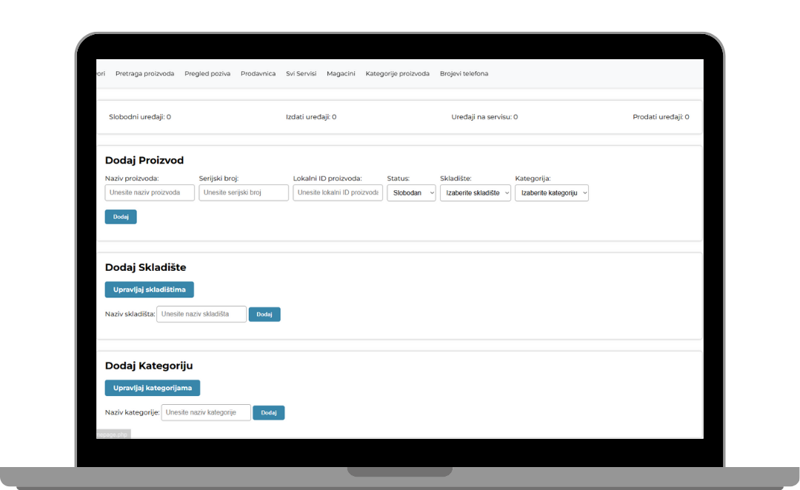Open Kategorije proizvoda in navigation

click(397, 74)
